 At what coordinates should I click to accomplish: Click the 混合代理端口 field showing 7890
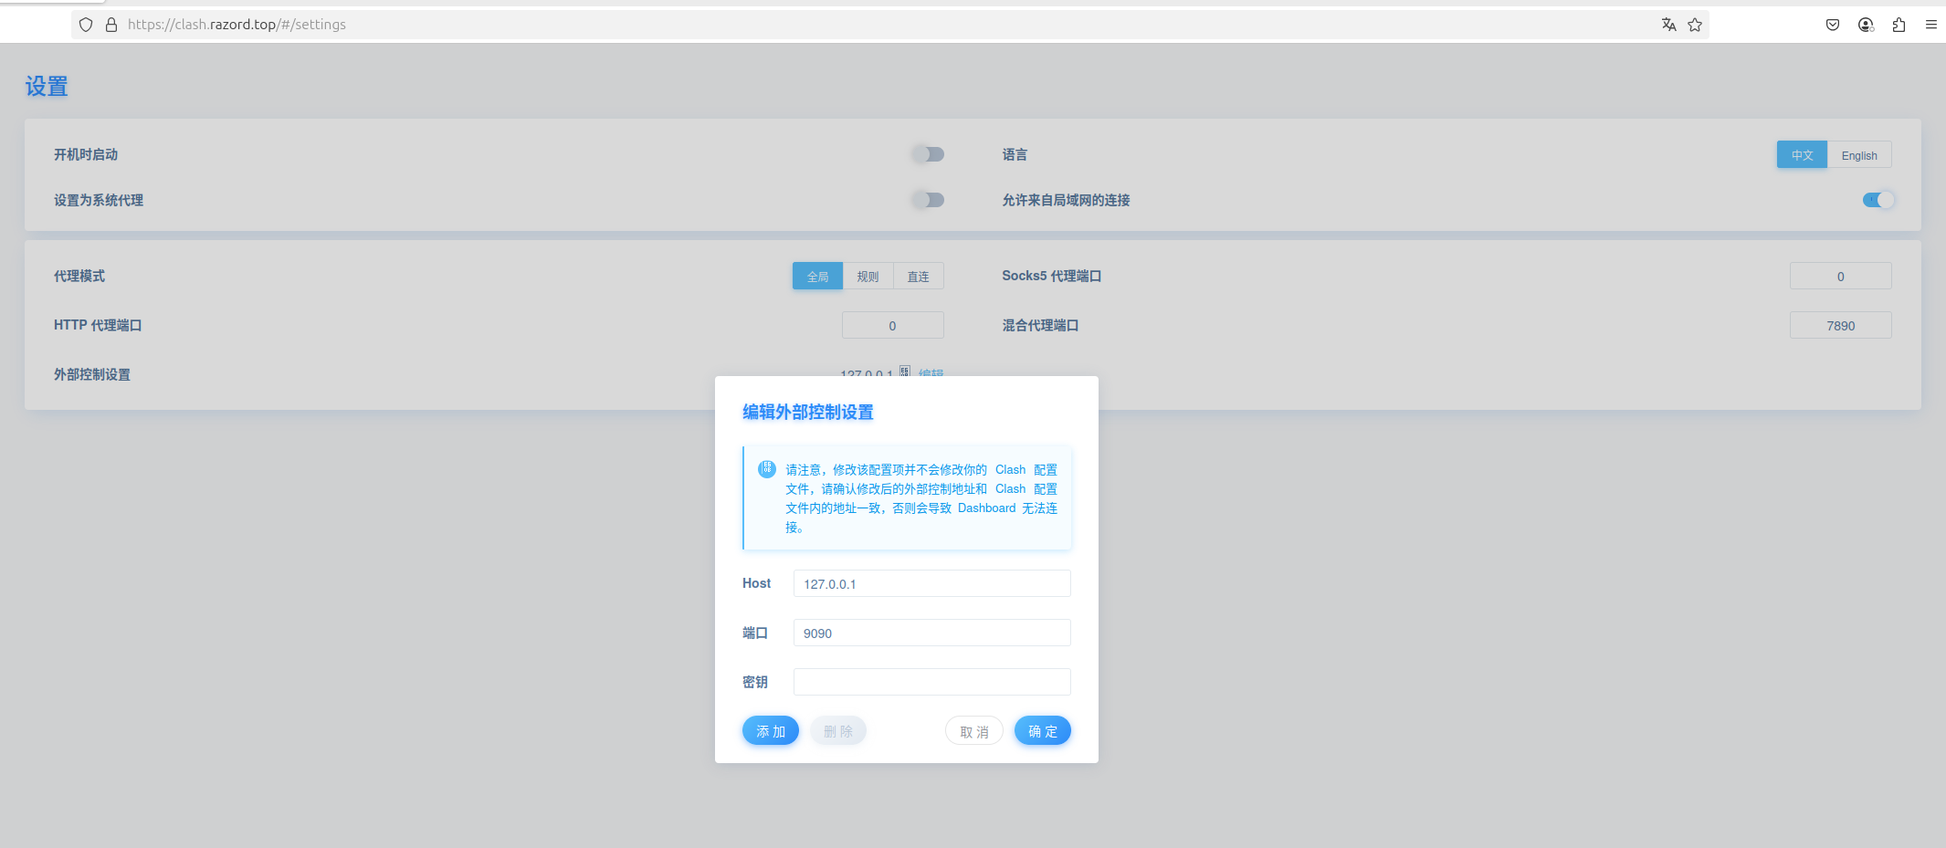(x=1840, y=326)
